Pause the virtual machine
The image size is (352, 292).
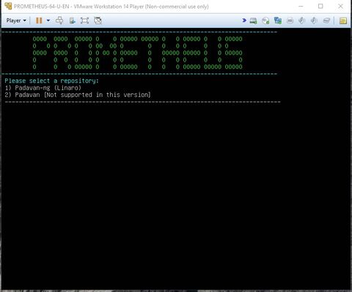39,21
